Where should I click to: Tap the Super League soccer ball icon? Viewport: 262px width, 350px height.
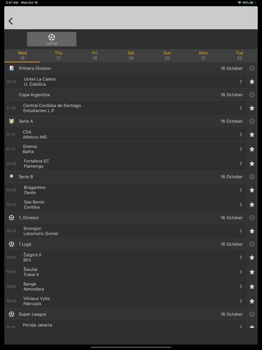[12, 314]
